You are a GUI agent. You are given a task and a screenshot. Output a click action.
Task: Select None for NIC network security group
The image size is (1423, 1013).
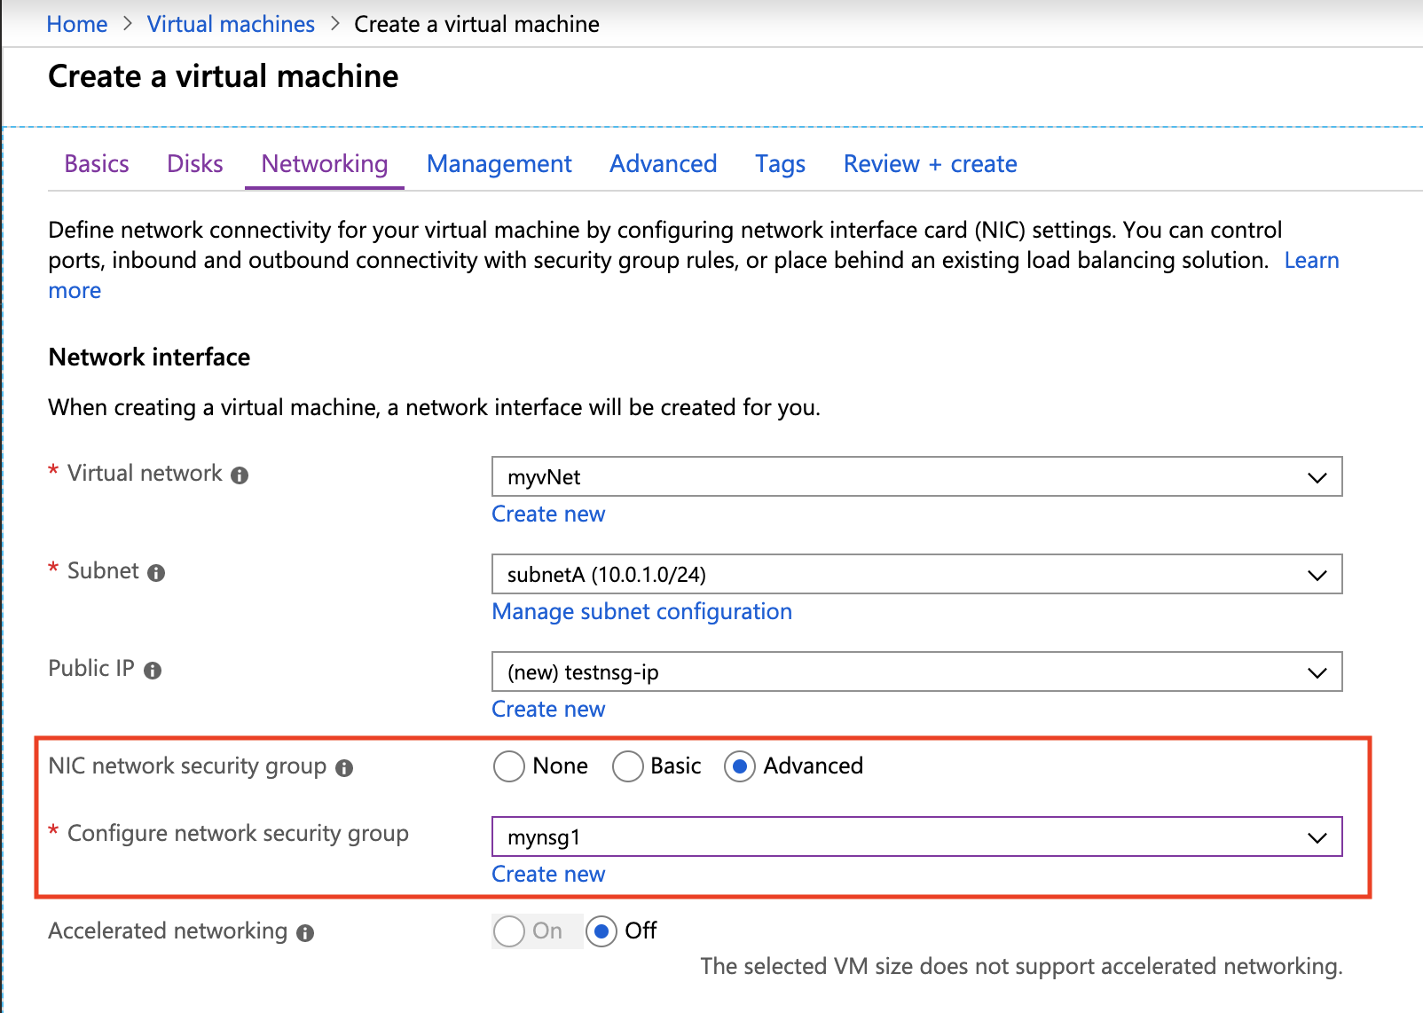tap(509, 766)
